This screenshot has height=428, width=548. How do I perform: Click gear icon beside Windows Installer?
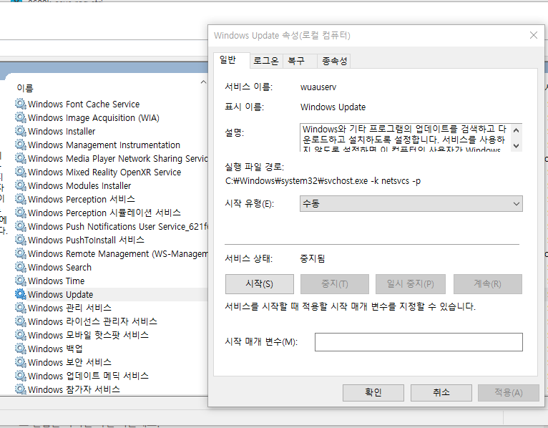[20, 132]
